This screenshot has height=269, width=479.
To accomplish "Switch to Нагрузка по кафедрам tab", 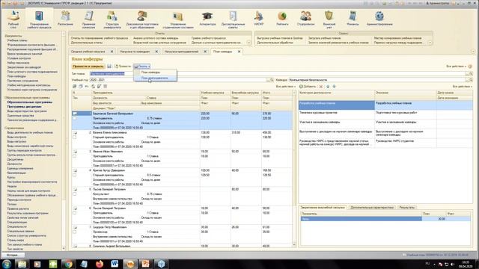I will (135, 52).
